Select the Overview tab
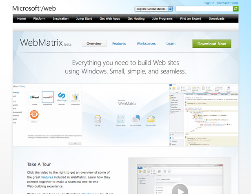This screenshot has height=194, width=251. click(94, 44)
